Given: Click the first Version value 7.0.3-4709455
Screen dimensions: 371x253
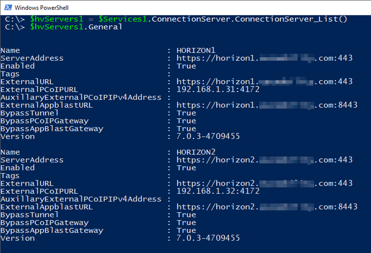Looking at the screenshot, I should click(208, 137).
